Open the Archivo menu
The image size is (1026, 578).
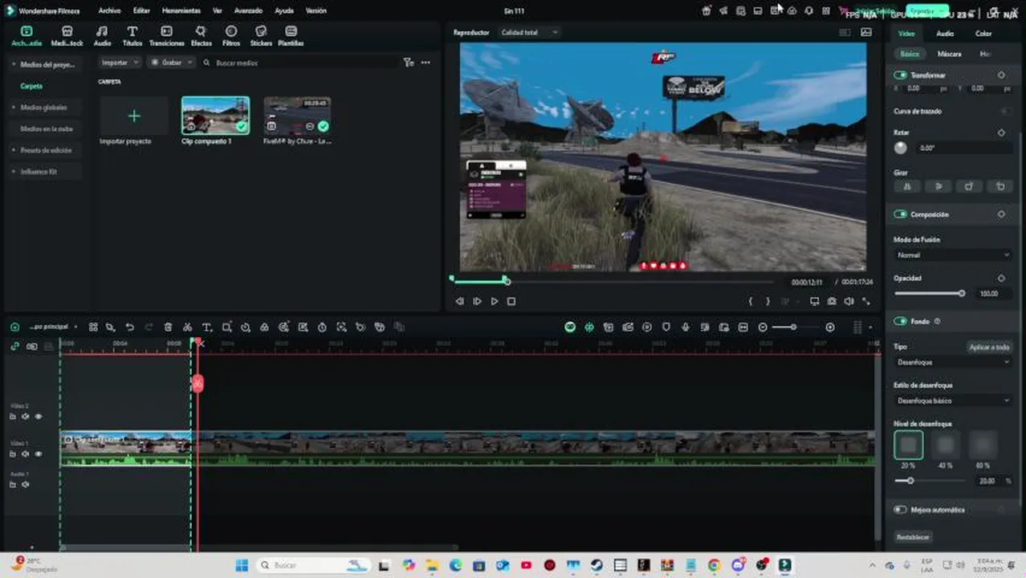coord(109,10)
